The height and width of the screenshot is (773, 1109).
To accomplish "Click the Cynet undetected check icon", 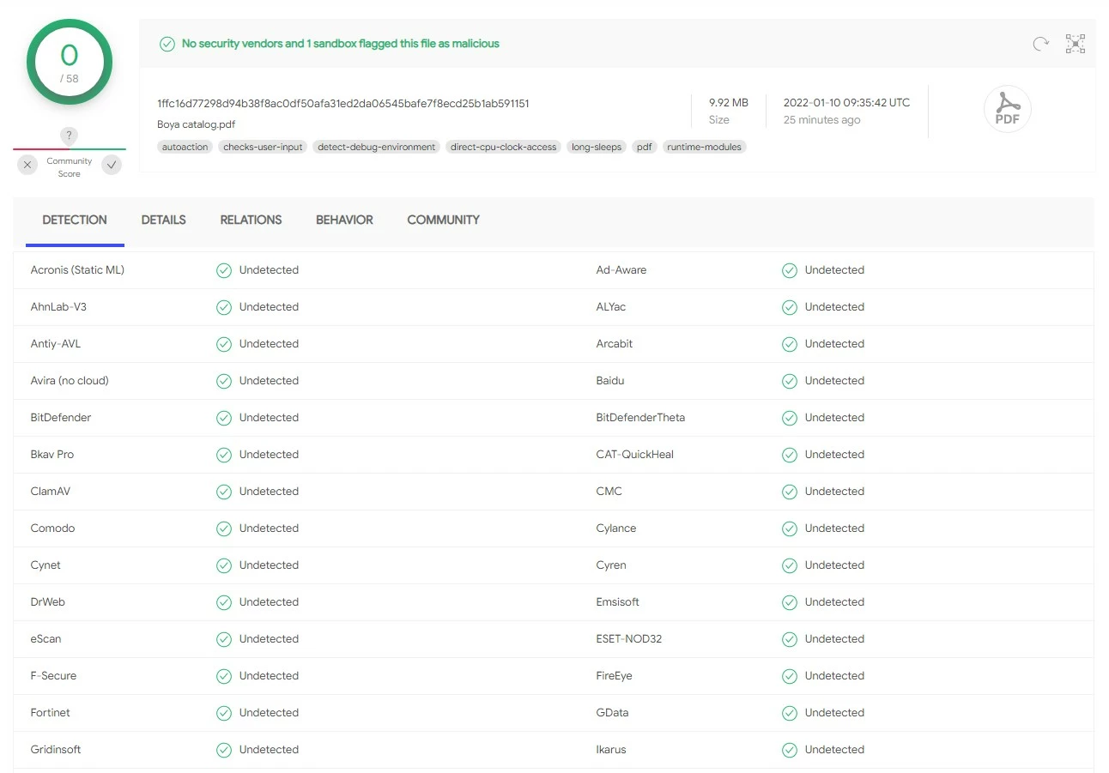I will 224,565.
